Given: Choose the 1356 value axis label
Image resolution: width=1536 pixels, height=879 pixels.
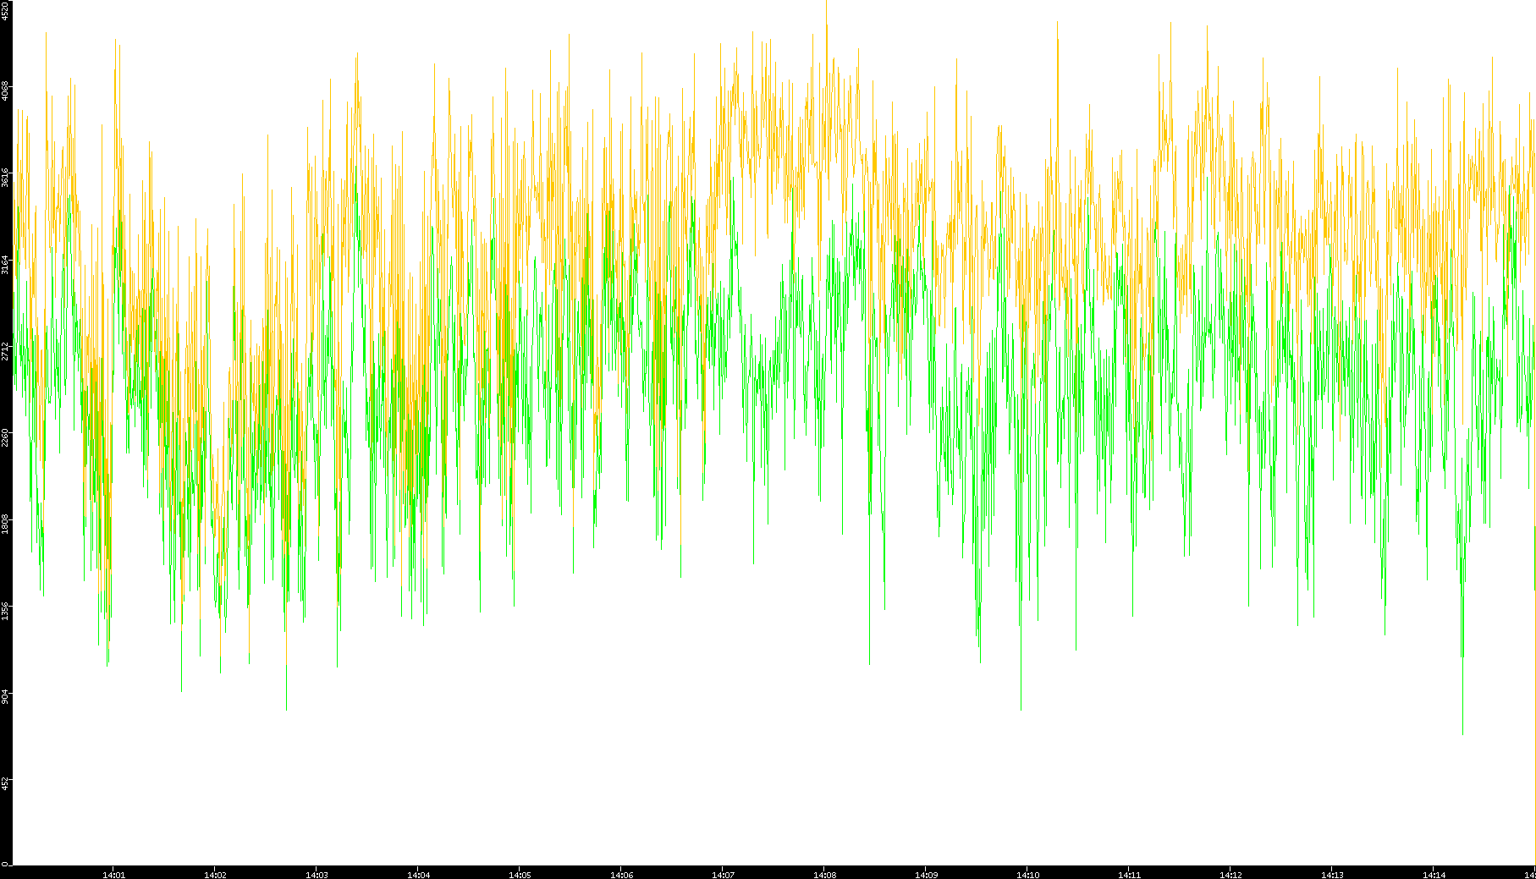Looking at the screenshot, I should click(x=6, y=611).
